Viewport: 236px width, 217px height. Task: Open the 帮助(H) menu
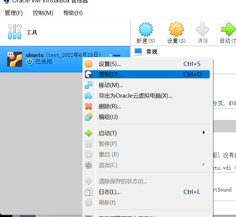coord(73,13)
